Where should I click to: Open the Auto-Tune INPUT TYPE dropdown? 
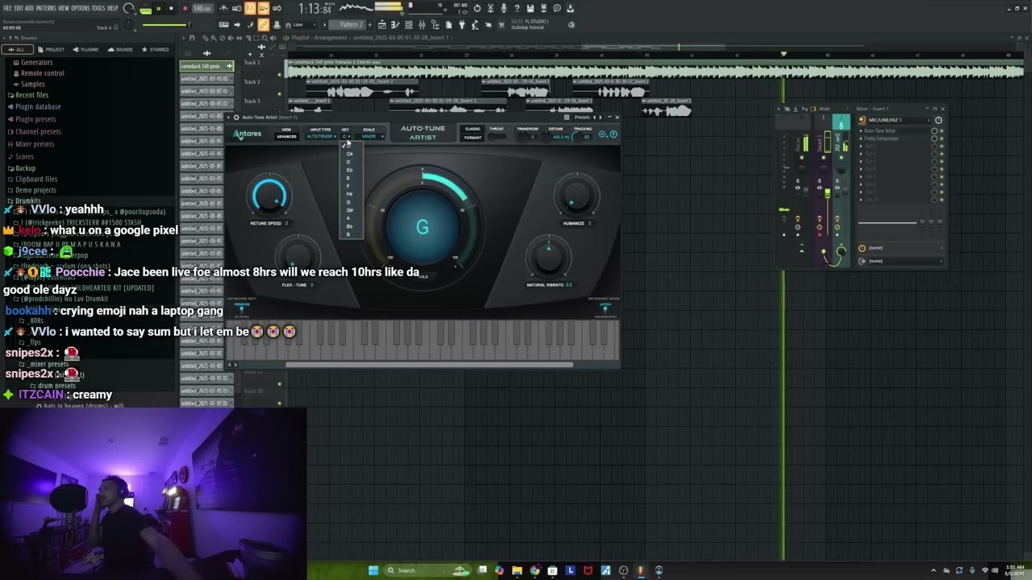tap(321, 136)
